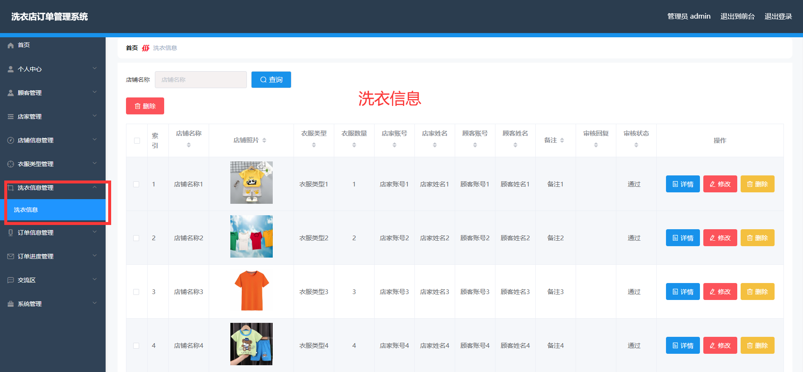Image resolution: width=803 pixels, height=372 pixels.
Task: Open 订单信息管理 sidebar menu
Action: click(53, 233)
